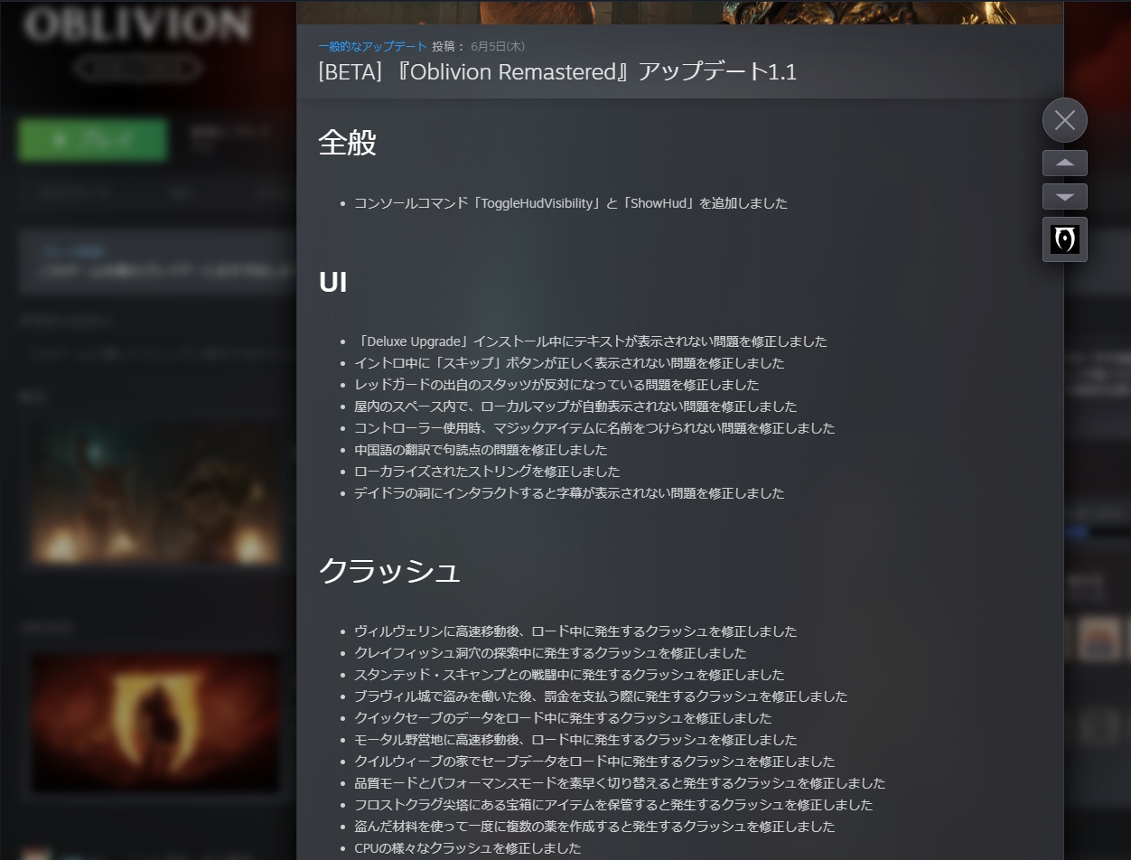Screen dimensions: 1131x860
Task: Select the line about 品質モード and パフォーマンスモード switching
Action: pyautogui.click(x=620, y=783)
